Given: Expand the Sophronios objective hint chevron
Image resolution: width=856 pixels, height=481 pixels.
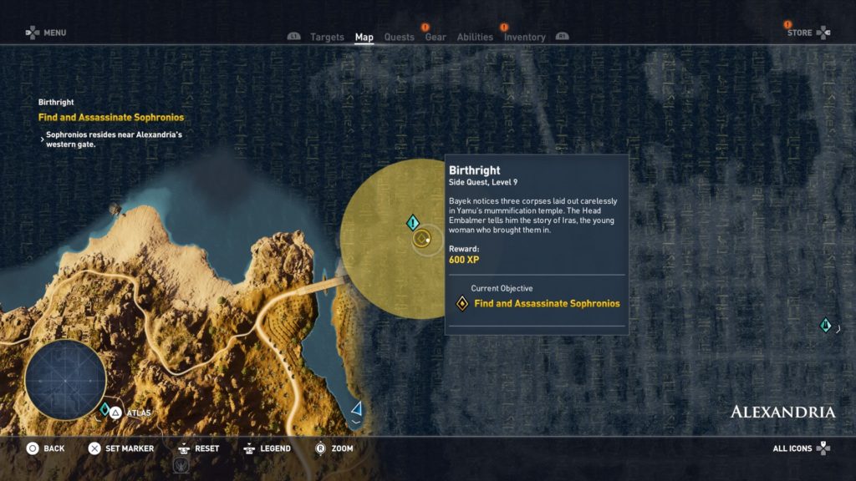Looking at the screenshot, I should pyautogui.click(x=42, y=139).
